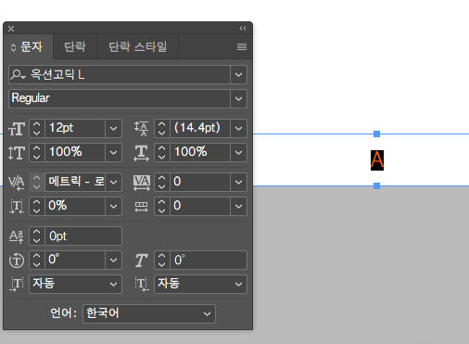Open the vertical scale dropdown
Viewport: 469px width, 344px height.
click(113, 152)
